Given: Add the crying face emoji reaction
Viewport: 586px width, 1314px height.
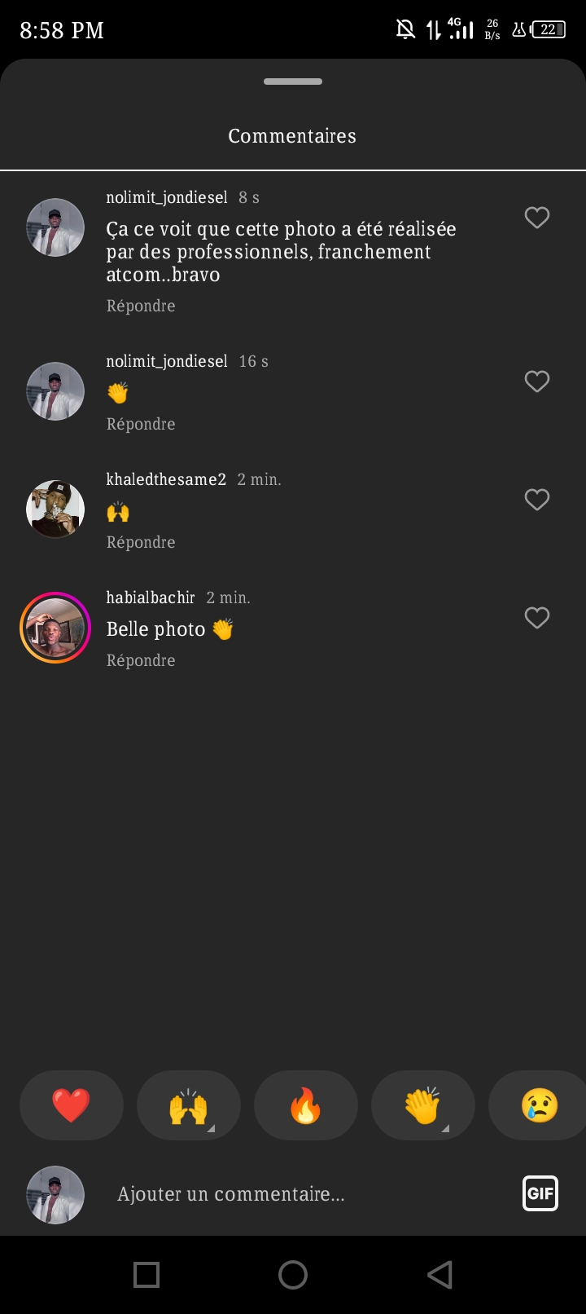Looking at the screenshot, I should 539,1105.
